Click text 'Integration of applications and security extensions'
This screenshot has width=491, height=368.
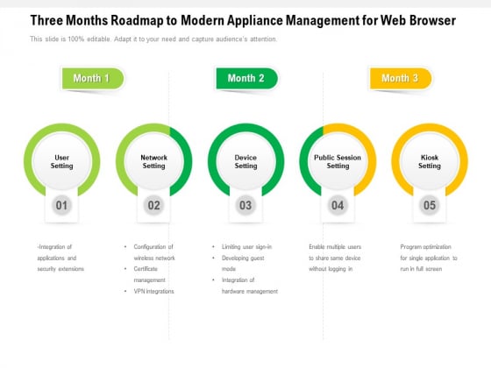click(60, 258)
